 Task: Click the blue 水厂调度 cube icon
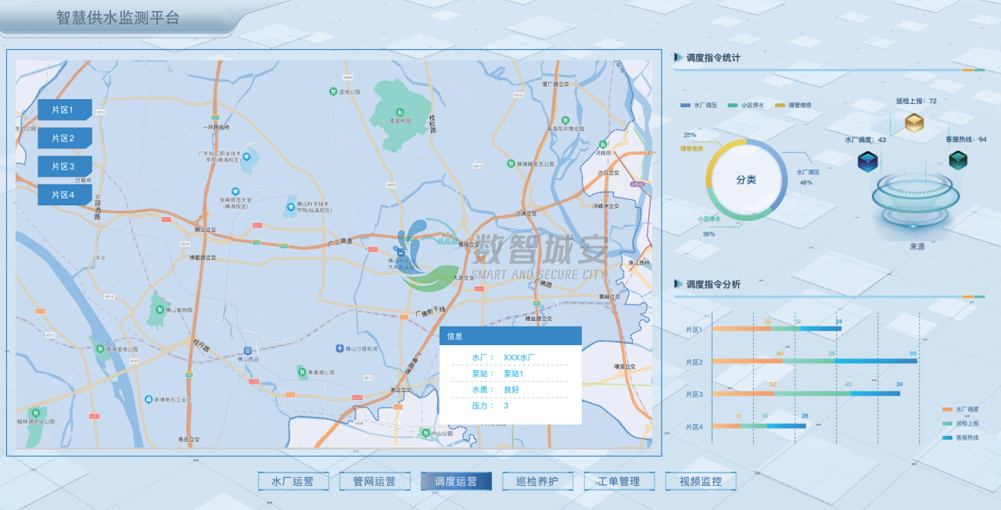click(x=867, y=162)
